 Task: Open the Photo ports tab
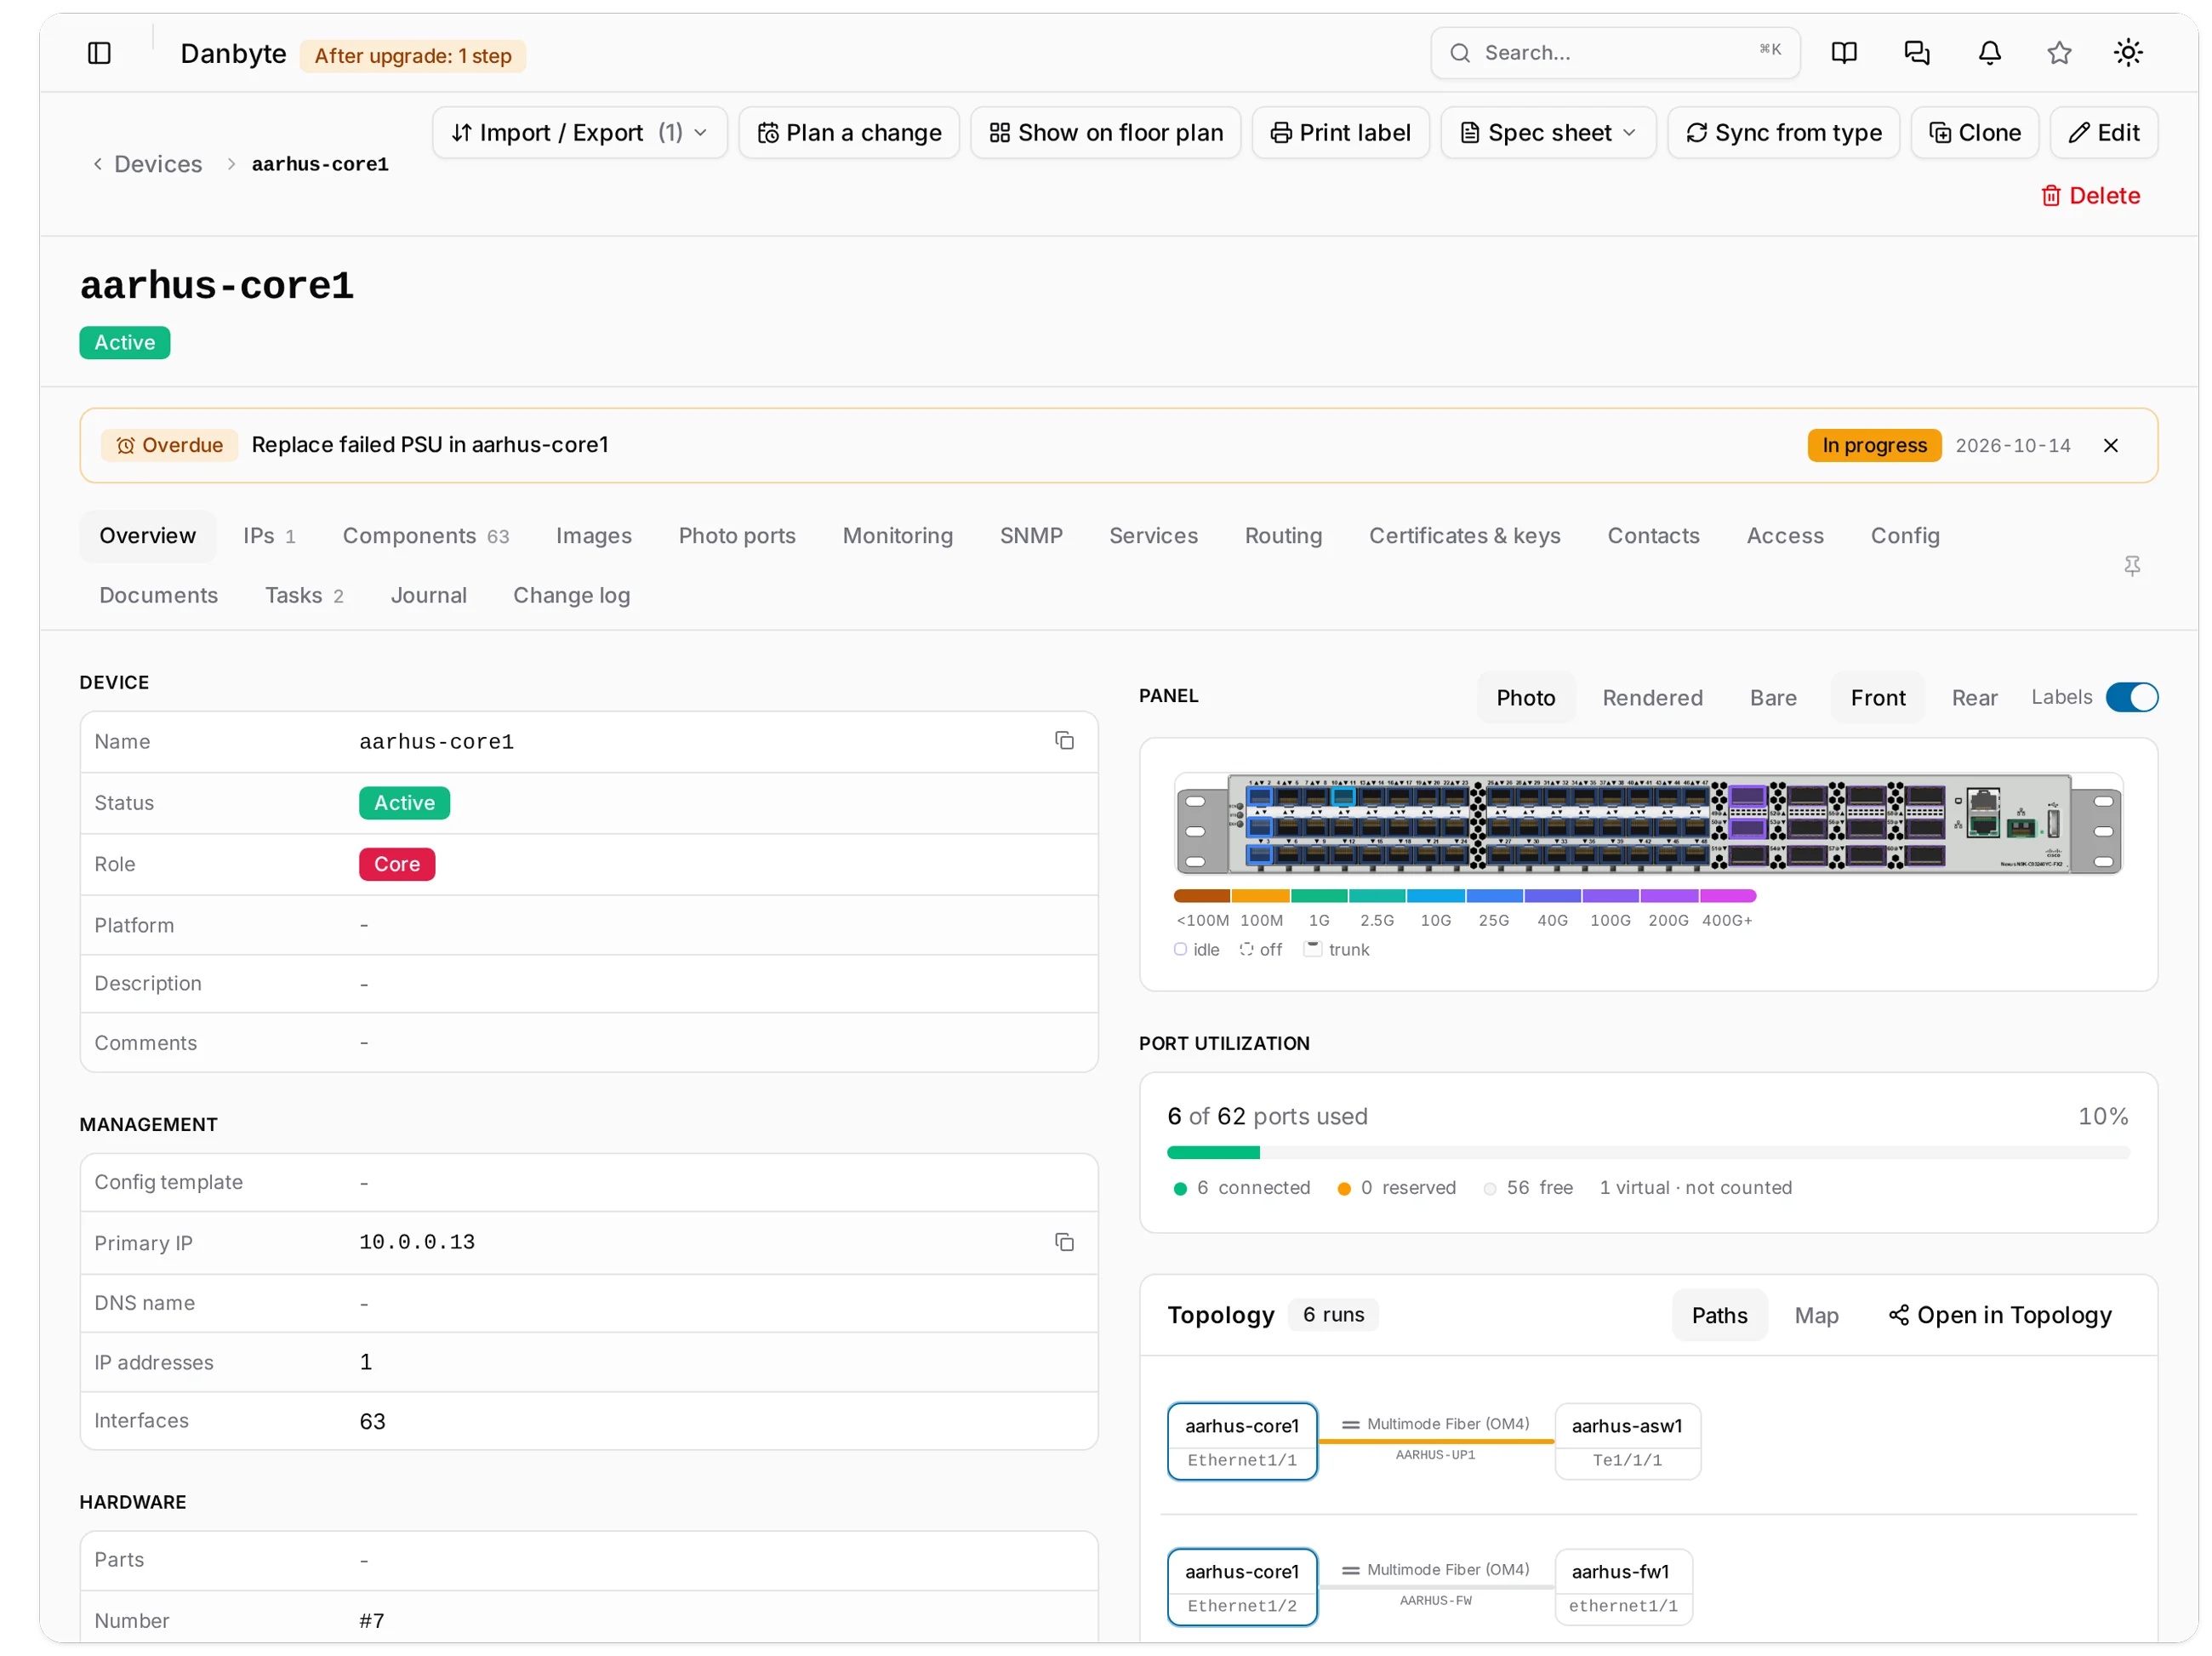click(x=737, y=536)
